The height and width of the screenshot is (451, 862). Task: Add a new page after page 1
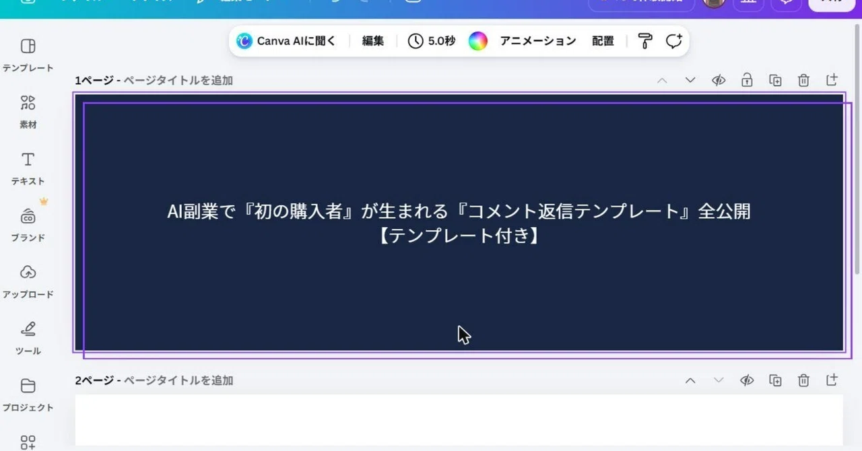tap(832, 79)
